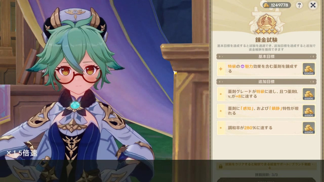Click the 60000 reward for 感知/鎮静 goal

pos(309,111)
